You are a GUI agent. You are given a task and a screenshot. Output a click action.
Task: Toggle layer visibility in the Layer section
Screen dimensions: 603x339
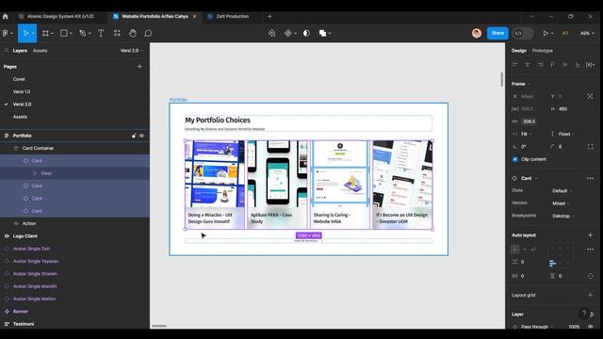point(591,327)
